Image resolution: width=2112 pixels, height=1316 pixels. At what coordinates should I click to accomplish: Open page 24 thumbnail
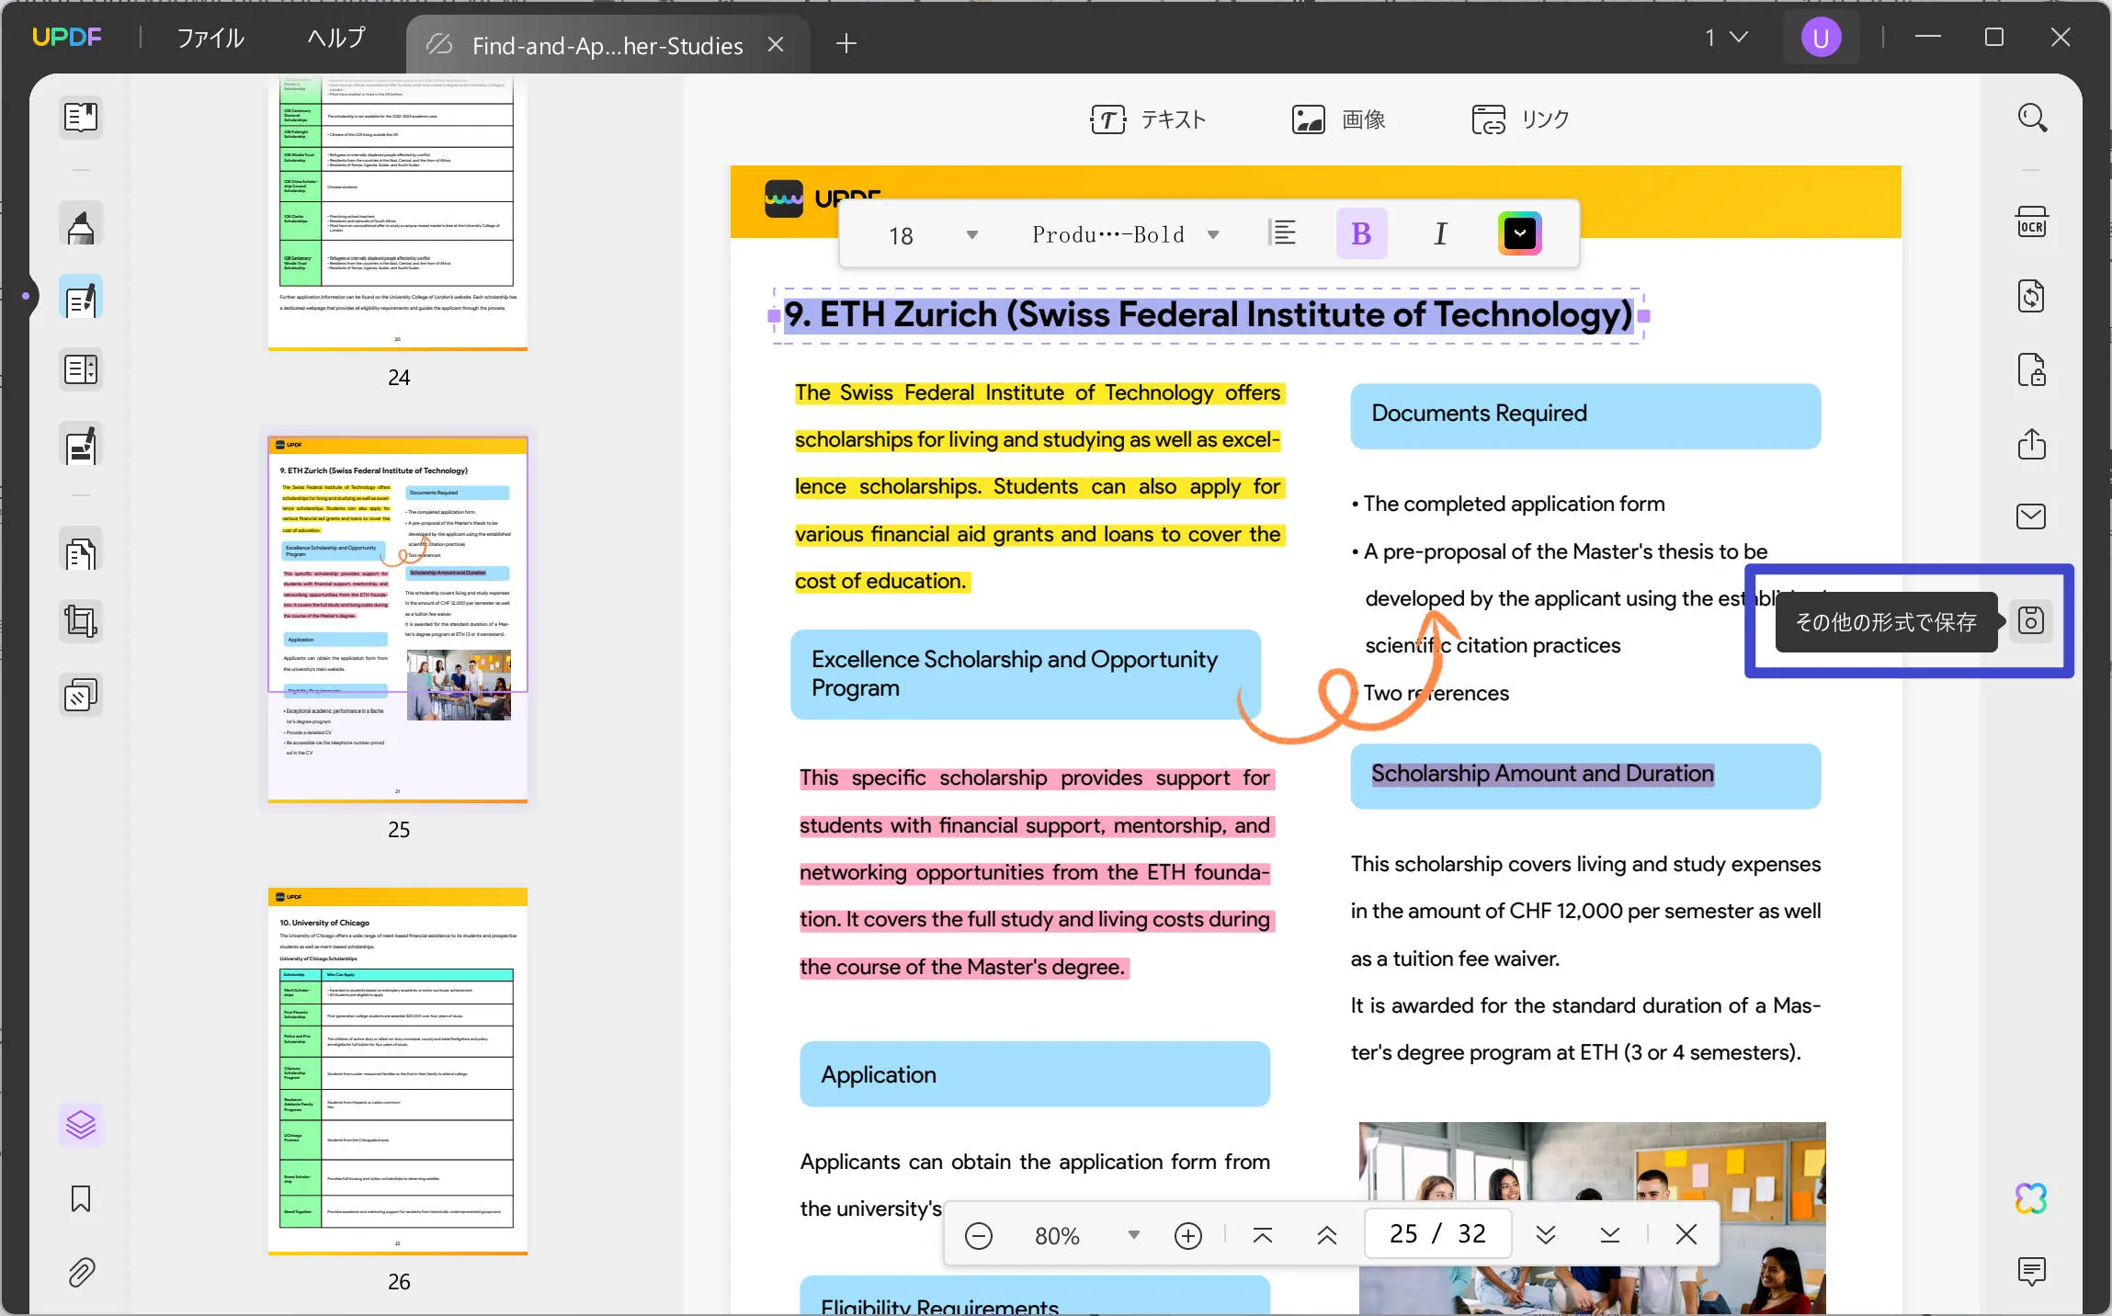pos(398,212)
